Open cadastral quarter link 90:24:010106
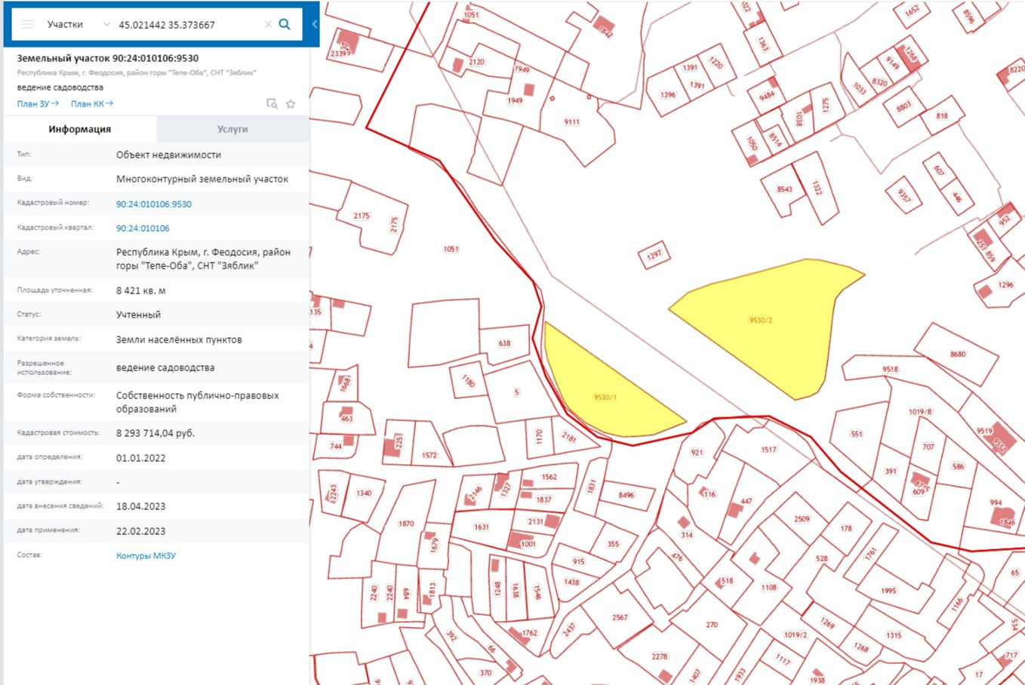This screenshot has width=1025, height=685. click(143, 228)
